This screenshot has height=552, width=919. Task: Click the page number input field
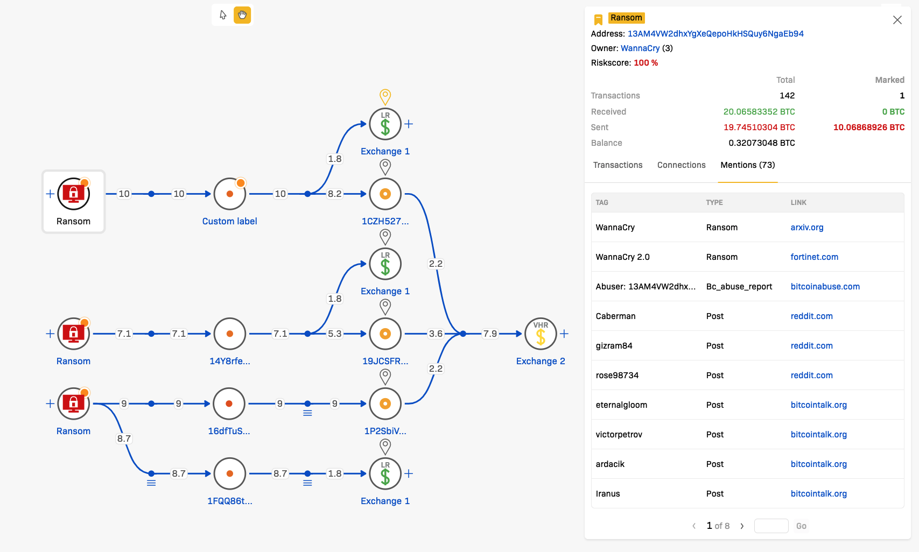coord(771,526)
